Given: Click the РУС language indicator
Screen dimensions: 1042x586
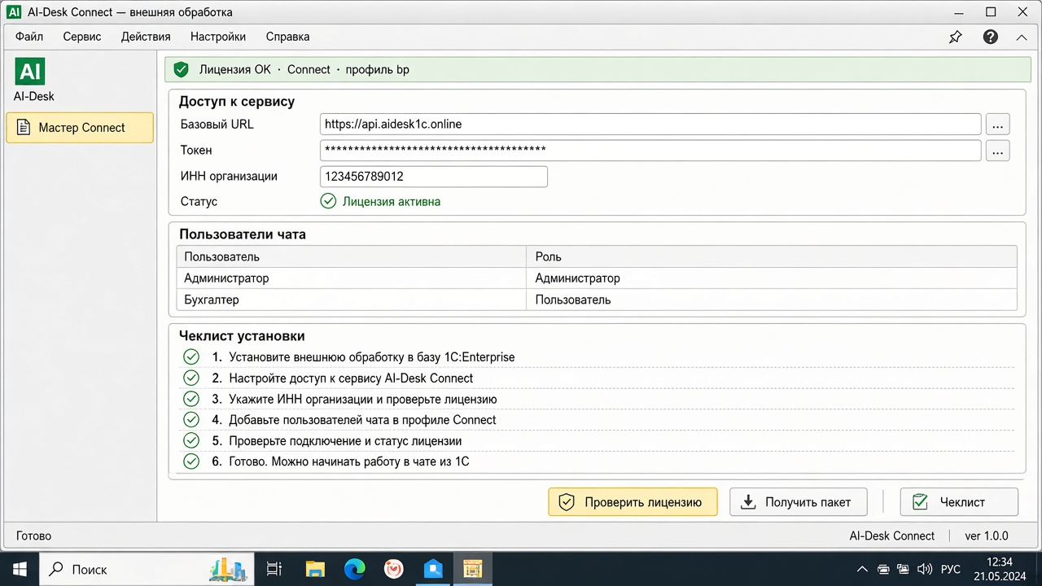Looking at the screenshot, I should point(950,569).
